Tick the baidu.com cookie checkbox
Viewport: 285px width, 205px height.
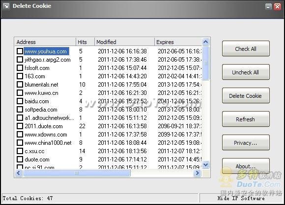[20, 101]
